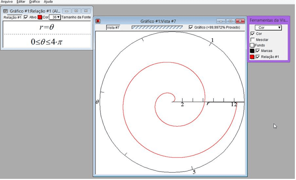Minimize the Gráfico #1:Vista #7 window

[221, 21]
